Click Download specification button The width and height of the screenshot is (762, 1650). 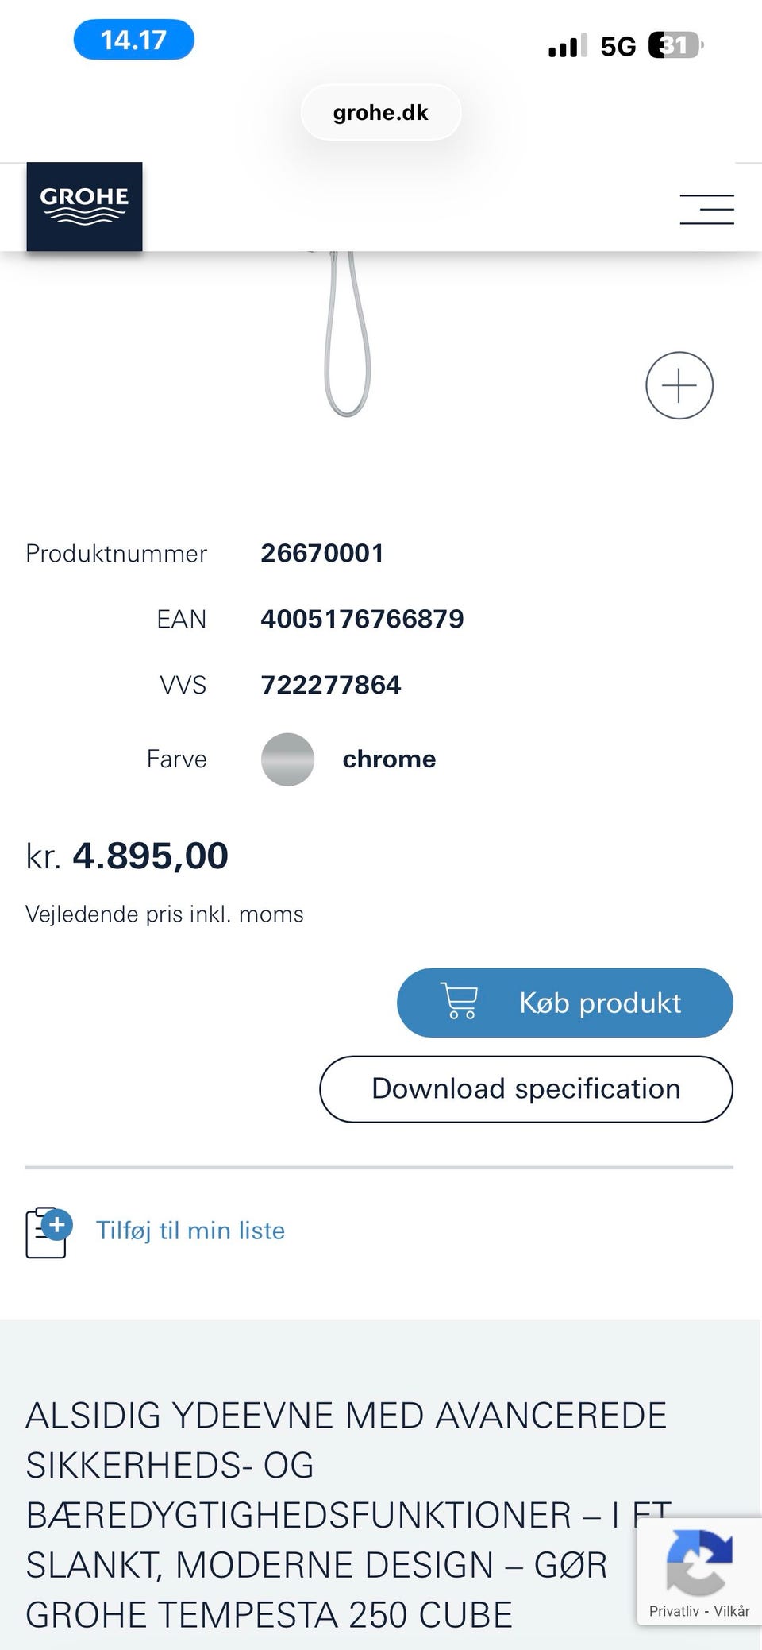tap(525, 1089)
